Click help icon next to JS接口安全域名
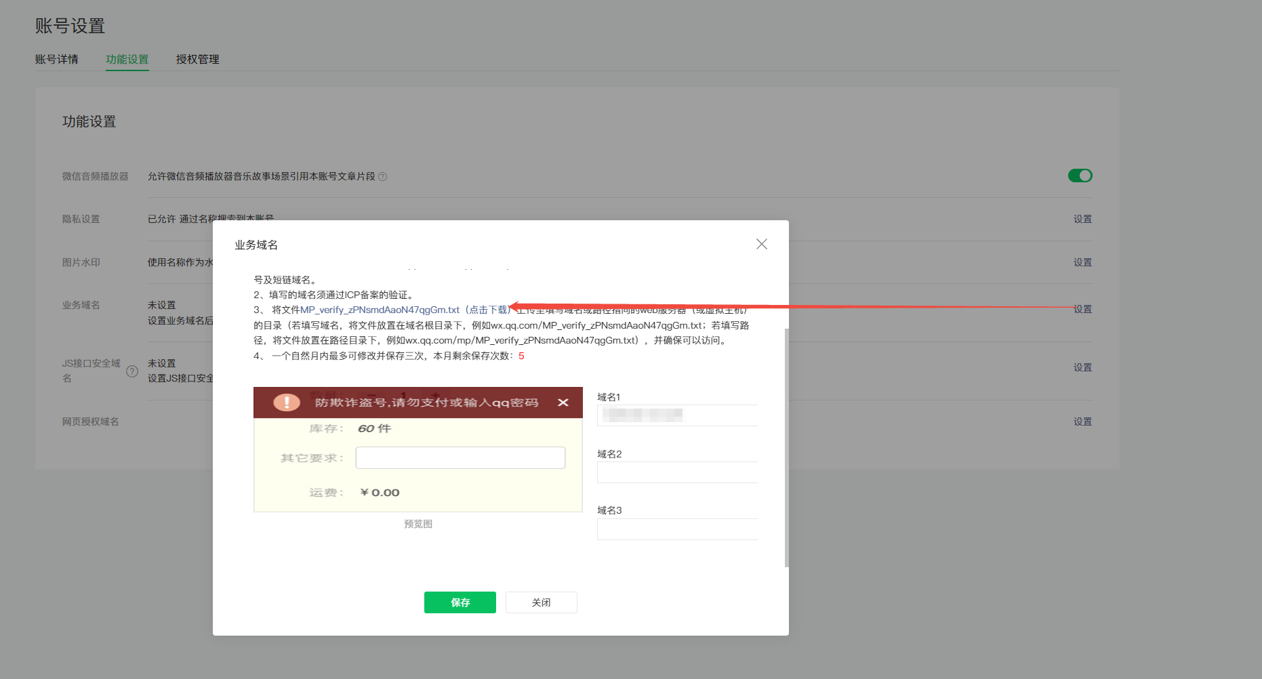 pyautogui.click(x=132, y=371)
